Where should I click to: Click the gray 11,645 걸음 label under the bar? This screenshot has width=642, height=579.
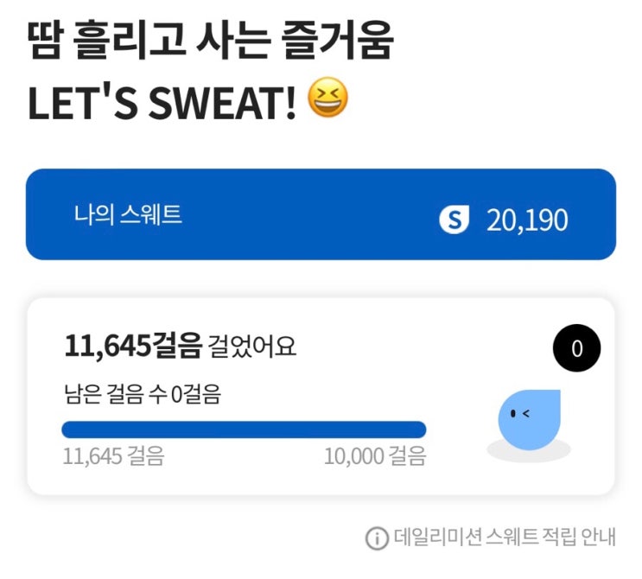click(x=113, y=456)
